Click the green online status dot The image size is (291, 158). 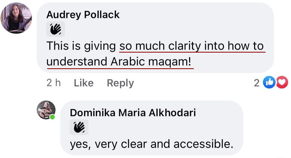tap(52, 117)
